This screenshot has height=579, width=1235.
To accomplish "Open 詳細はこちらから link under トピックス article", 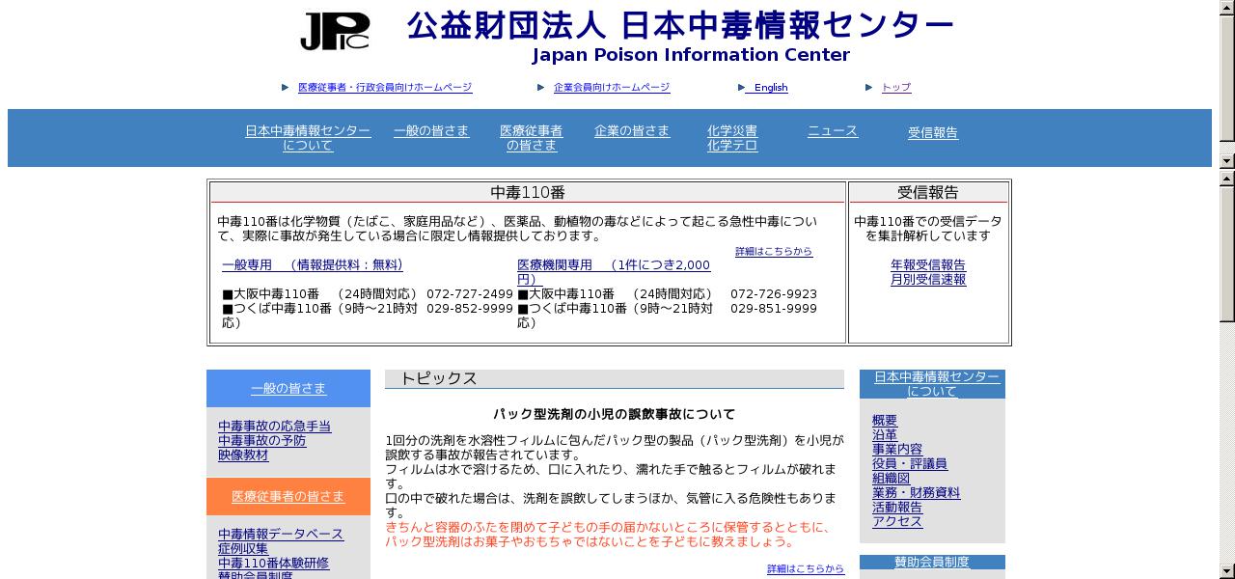I will point(806,569).
